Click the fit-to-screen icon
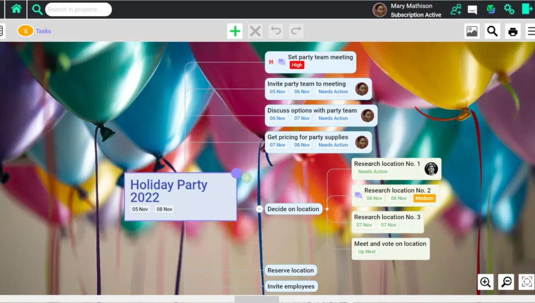 click(x=527, y=282)
